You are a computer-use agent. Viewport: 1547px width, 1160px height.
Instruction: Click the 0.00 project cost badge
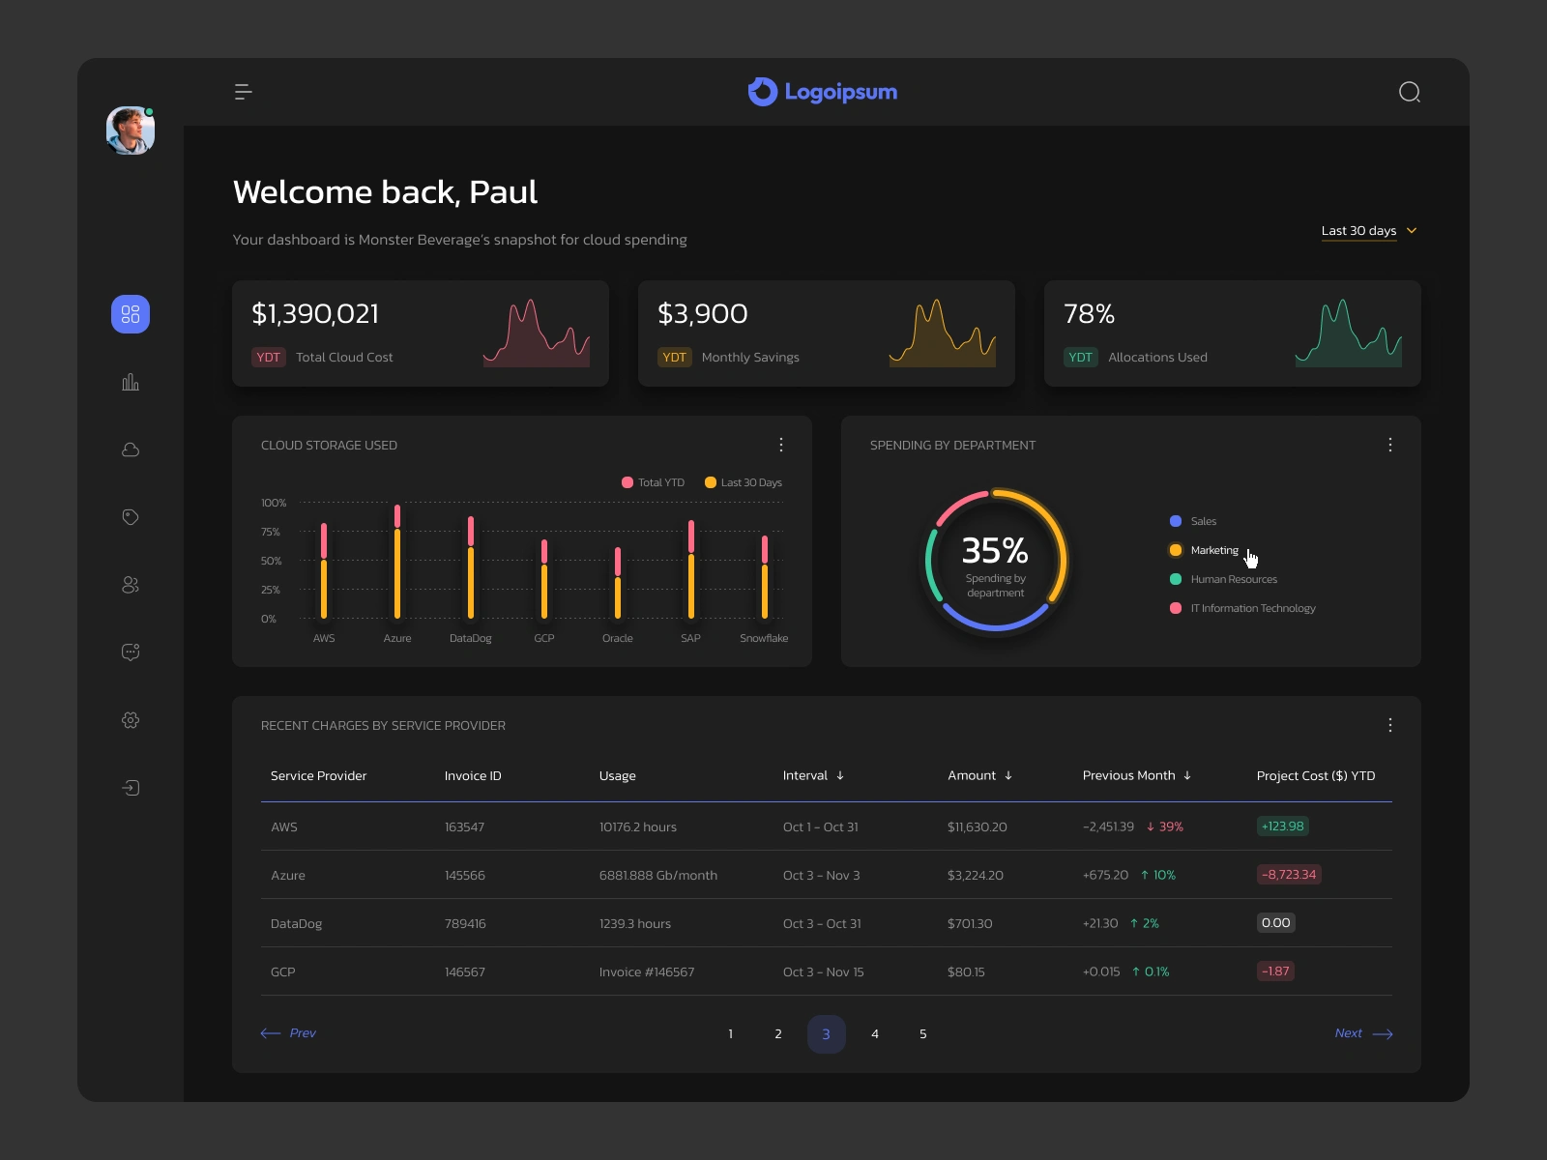pos(1276,923)
